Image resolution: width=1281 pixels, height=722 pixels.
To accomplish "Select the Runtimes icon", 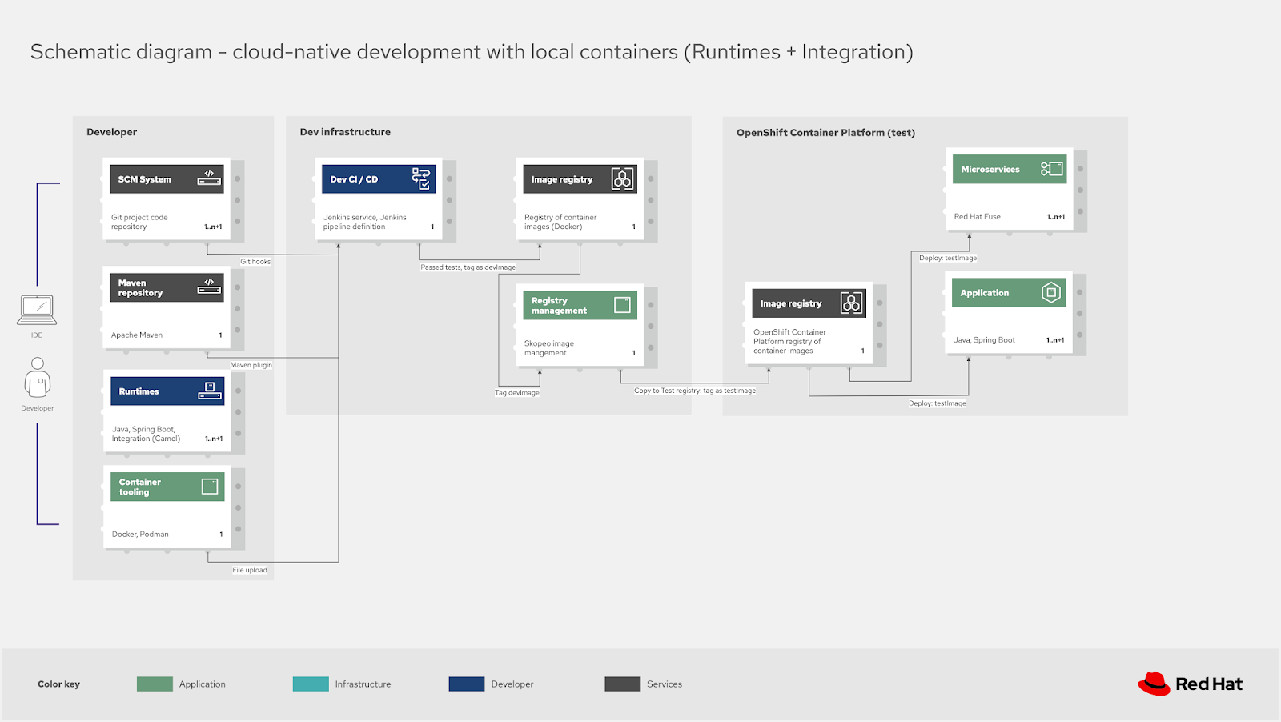I will [x=210, y=391].
